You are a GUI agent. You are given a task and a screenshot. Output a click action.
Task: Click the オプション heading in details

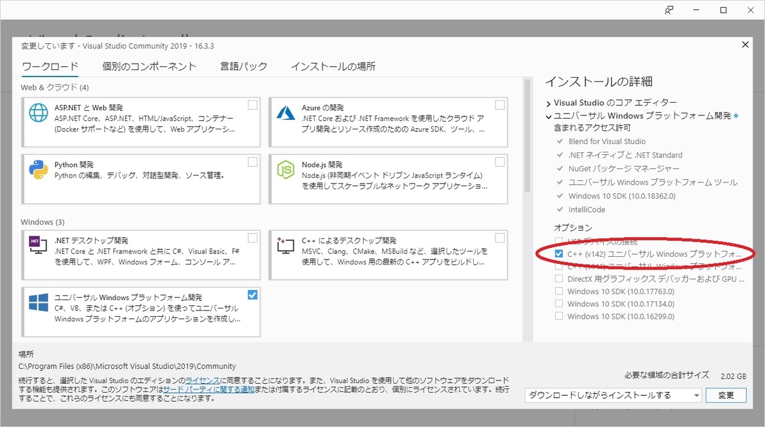click(x=573, y=228)
